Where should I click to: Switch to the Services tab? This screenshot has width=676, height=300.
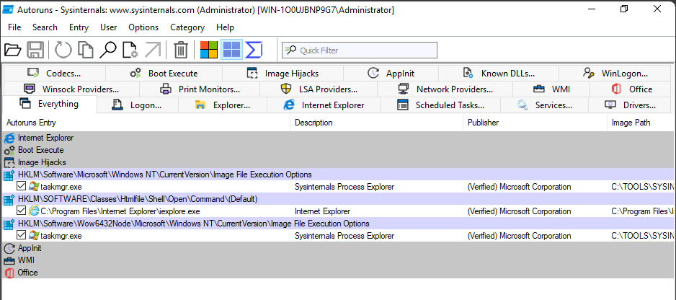(545, 105)
